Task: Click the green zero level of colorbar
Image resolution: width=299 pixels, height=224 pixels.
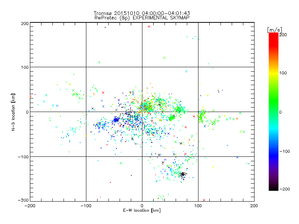Action: [274, 112]
